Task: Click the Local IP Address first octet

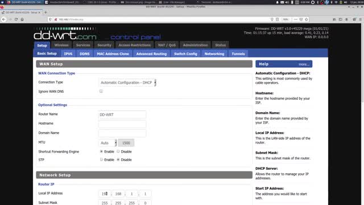Action: 105,194
